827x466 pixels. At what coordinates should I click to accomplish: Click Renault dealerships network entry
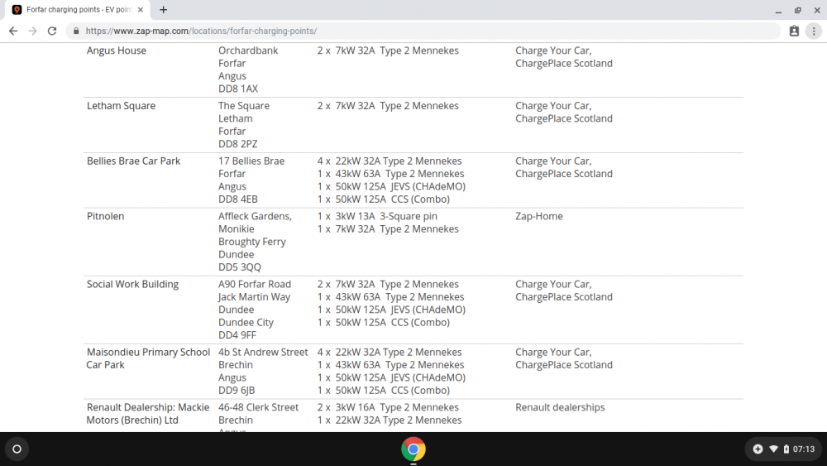click(560, 407)
